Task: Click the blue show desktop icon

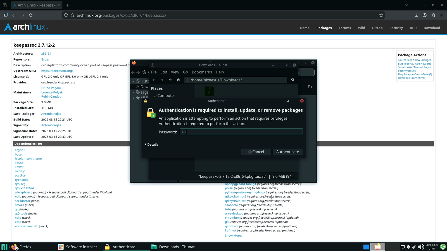Action: [x=366, y=247]
